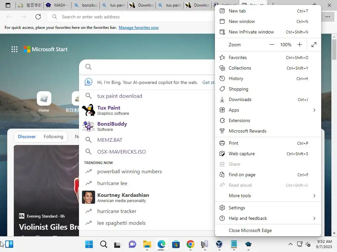Switch to the Following feed tab
Image resolution: width=337 pixels, height=252 pixels.
(53, 136)
